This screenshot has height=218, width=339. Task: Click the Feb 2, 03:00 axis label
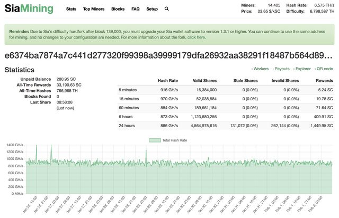click(315, 204)
